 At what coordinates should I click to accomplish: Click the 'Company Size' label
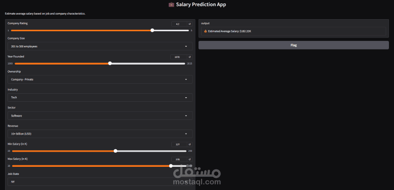[x=16, y=38]
